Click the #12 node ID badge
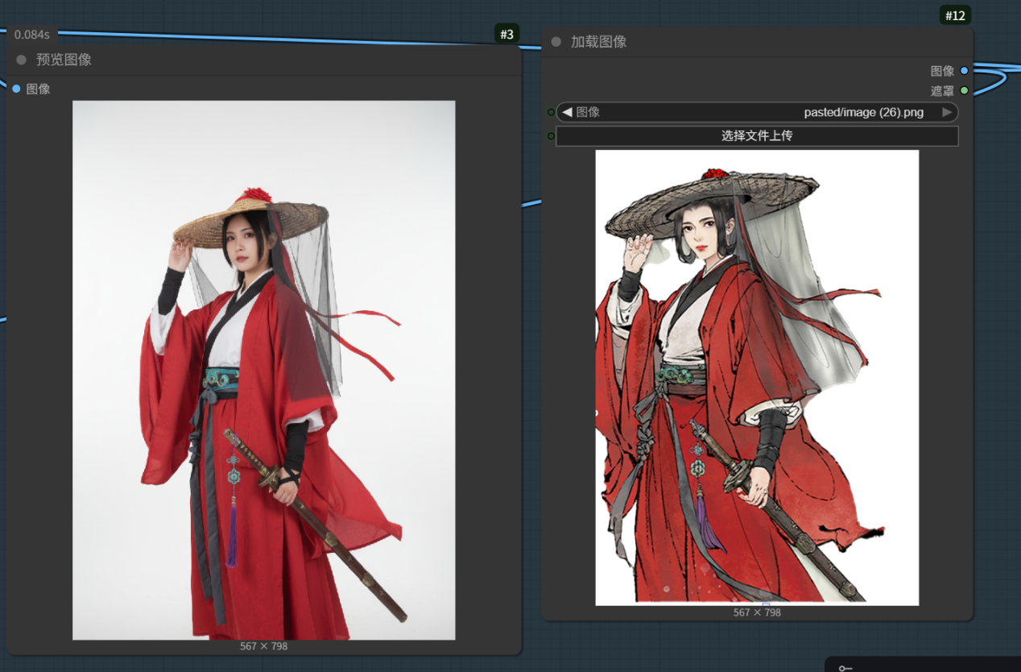1021x672 pixels. pos(954,16)
